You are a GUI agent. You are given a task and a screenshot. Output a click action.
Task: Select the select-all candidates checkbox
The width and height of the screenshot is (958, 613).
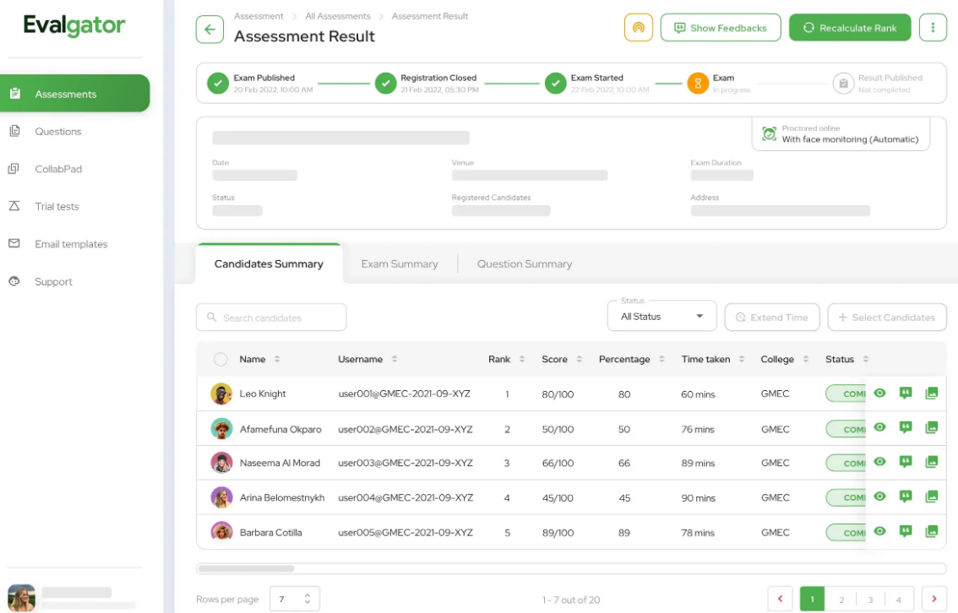220,359
